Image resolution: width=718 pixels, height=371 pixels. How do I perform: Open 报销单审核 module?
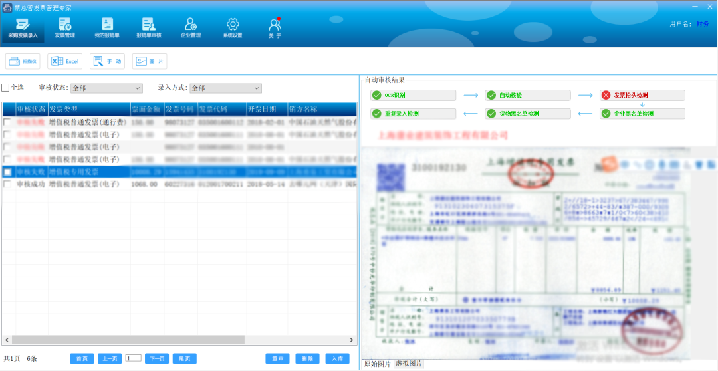click(x=148, y=29)
